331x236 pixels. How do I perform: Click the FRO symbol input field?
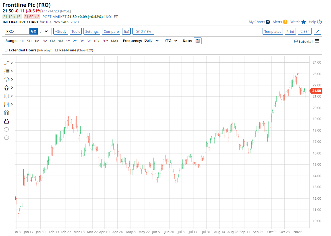click(17, 31)
